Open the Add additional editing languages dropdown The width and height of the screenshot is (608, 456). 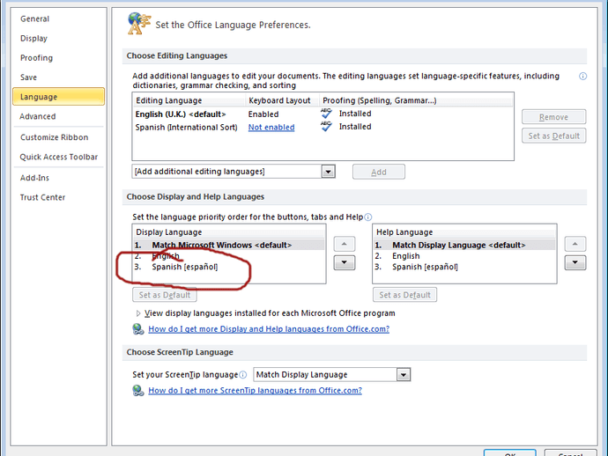[328, 172]
